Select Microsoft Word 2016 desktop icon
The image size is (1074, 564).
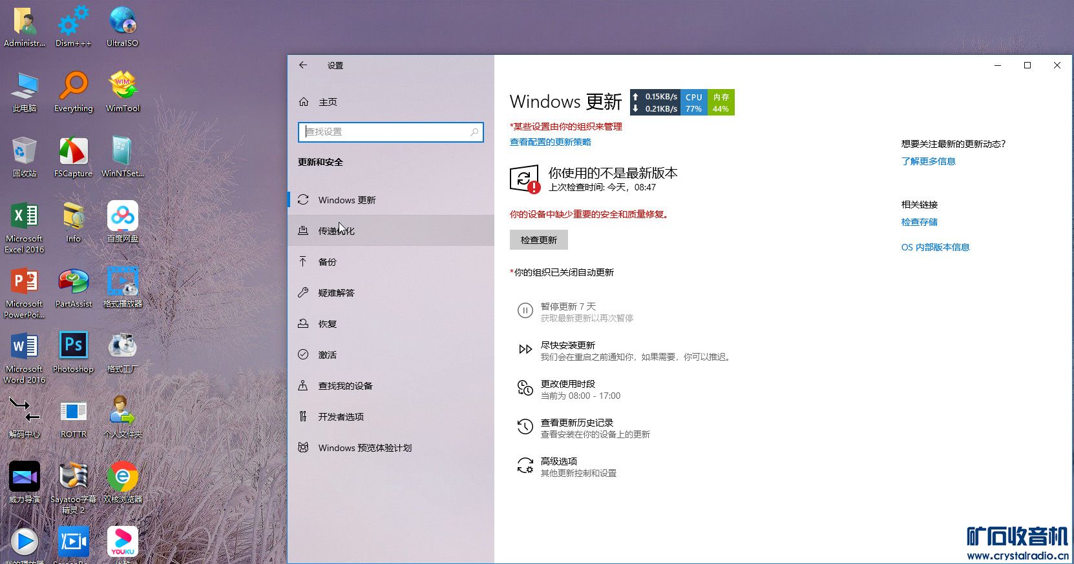pyautogui.click(x=25, y=357)
